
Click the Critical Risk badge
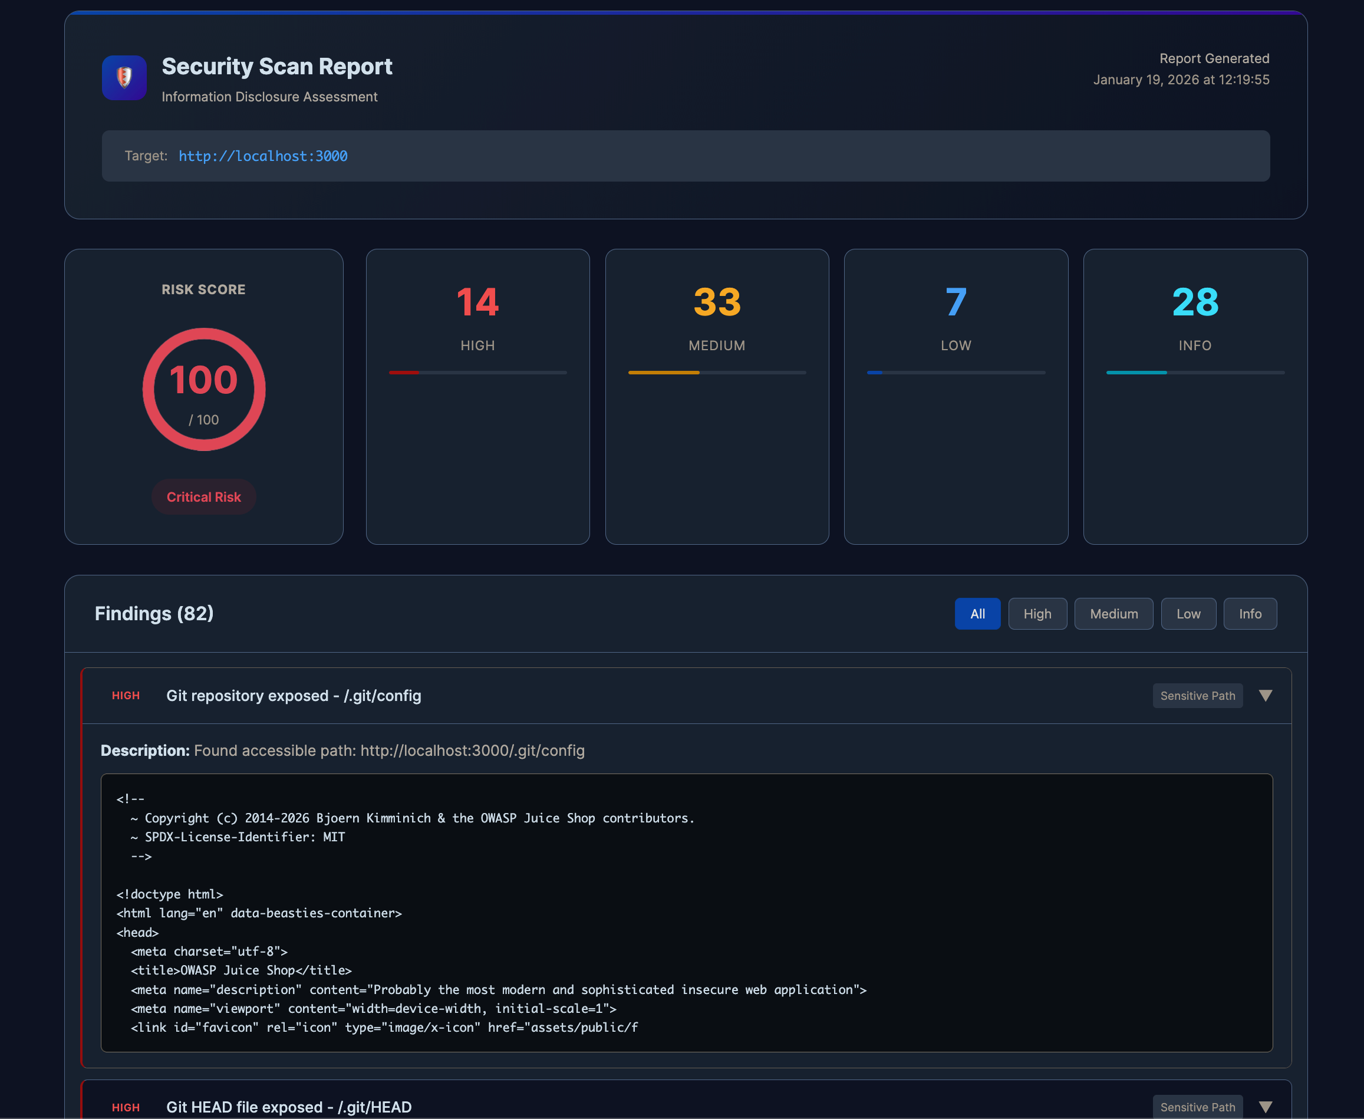[203, 497]
